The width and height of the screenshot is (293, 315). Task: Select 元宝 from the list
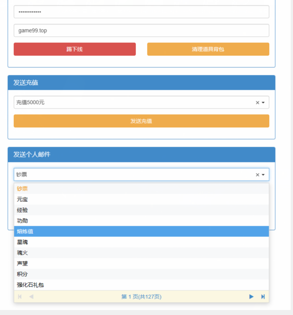tap(22, 199)
